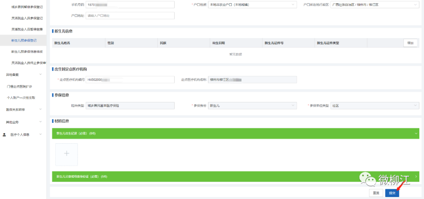
Task: Open 灵活就业人员参保登记 in the sidebar
Action: point(27,18)
